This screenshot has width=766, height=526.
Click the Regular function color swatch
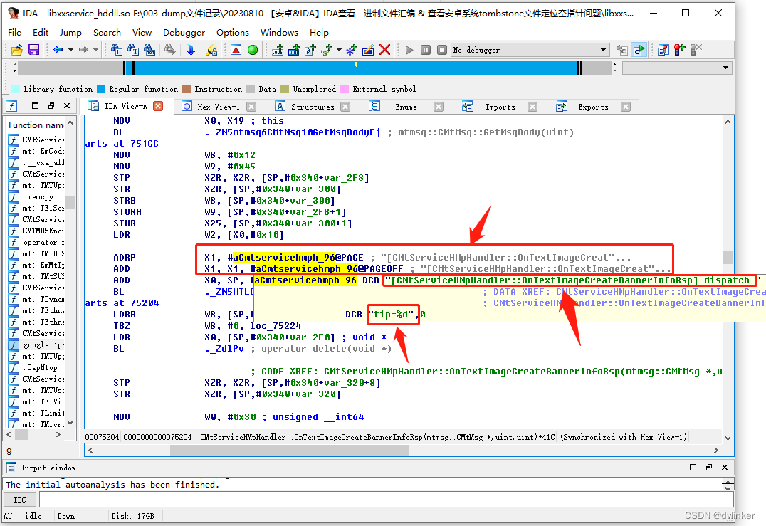101,89
